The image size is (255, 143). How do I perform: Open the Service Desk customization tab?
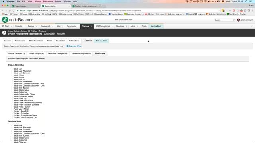[x=101, y=41]
